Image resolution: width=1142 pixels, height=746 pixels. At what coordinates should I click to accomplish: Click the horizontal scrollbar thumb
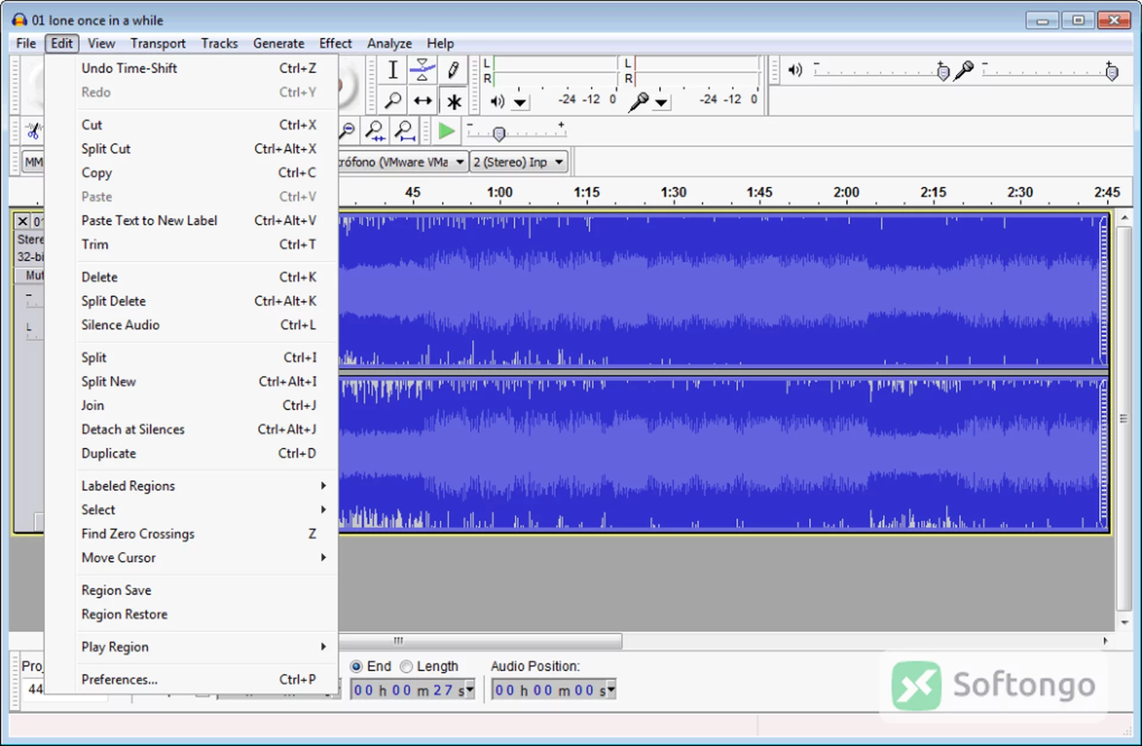(x=480, y=641)
